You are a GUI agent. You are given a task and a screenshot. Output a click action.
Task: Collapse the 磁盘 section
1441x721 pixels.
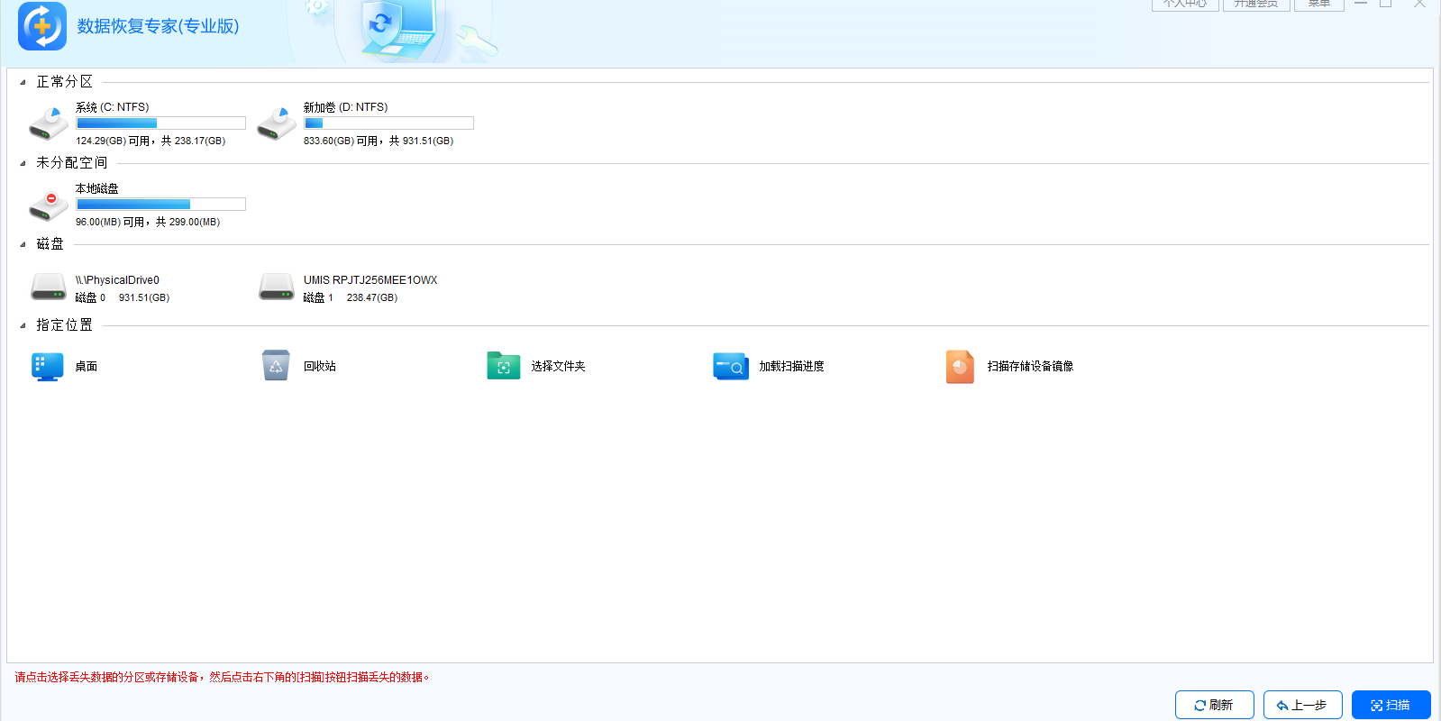click(x=23, y=244)
